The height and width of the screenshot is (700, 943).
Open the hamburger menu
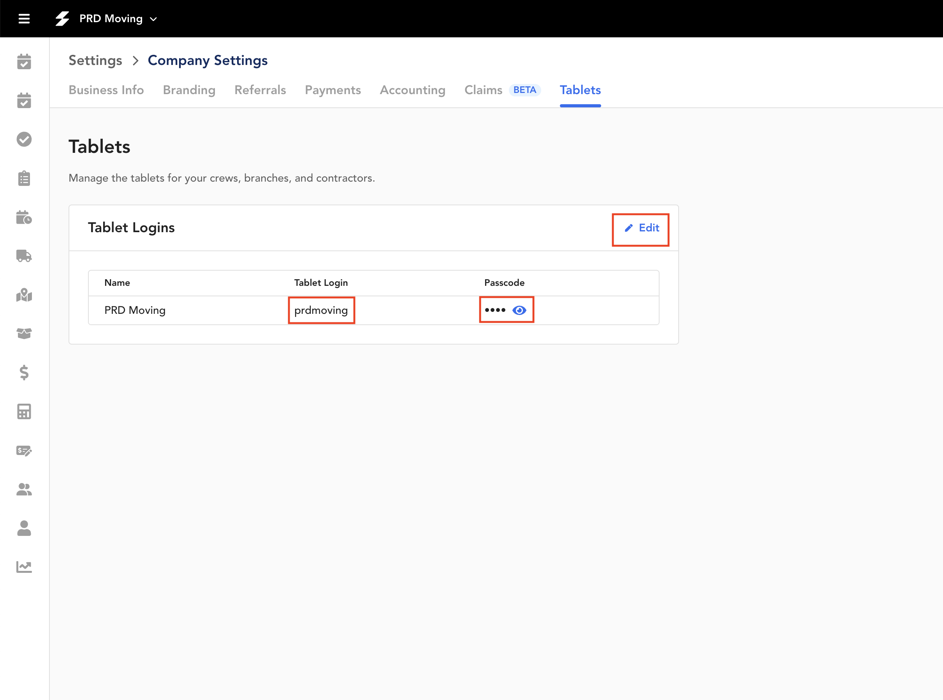tap(24, 19)
